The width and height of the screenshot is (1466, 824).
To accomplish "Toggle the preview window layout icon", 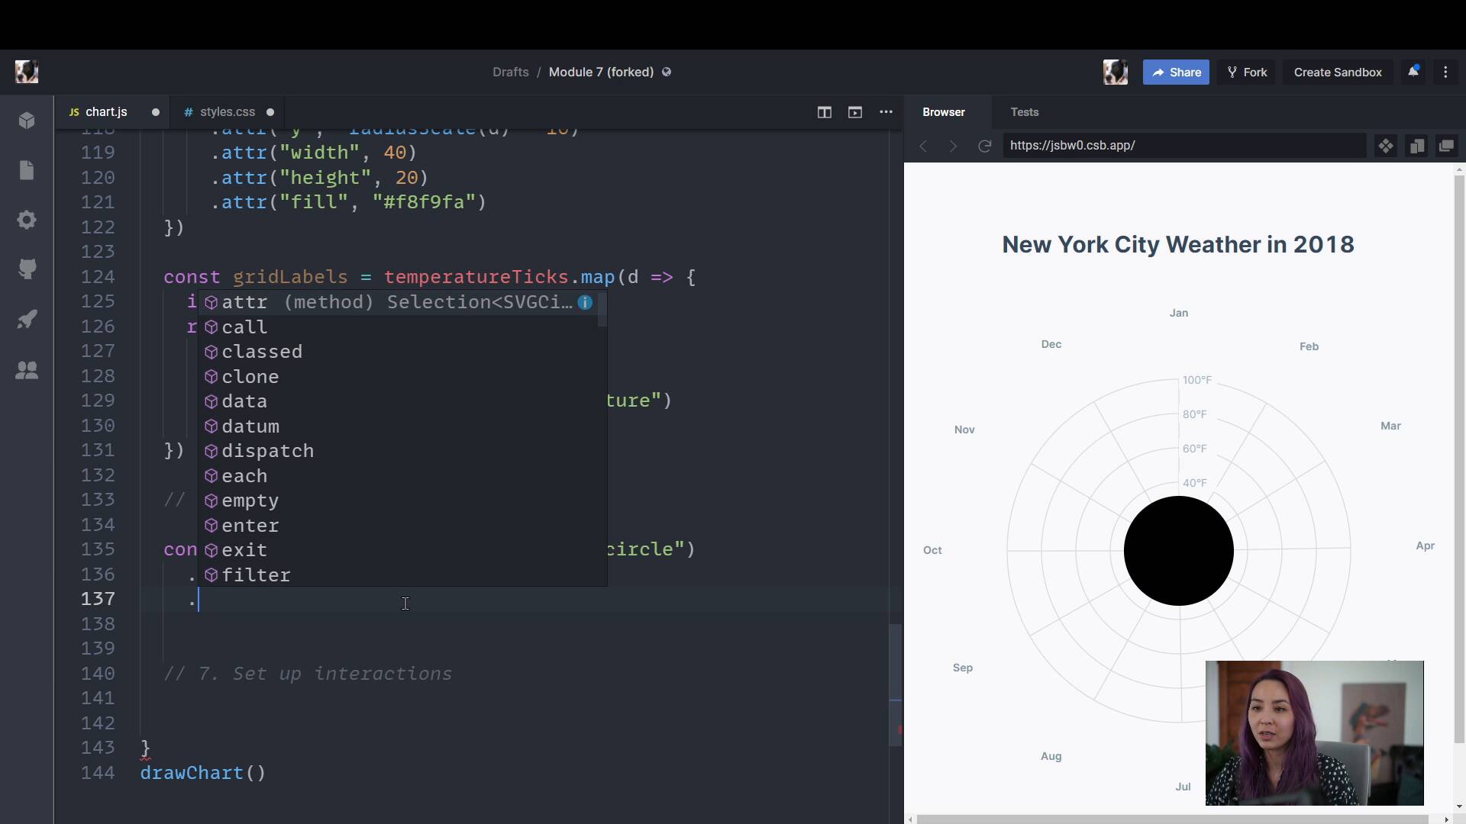I will (854, 112).
